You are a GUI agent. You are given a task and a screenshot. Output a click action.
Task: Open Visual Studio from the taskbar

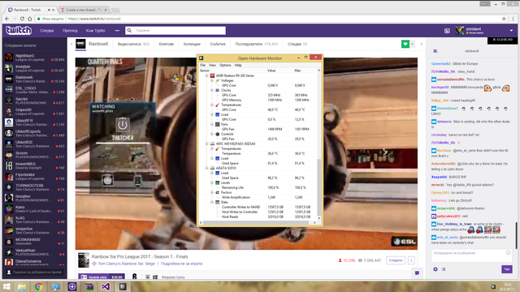106,286
